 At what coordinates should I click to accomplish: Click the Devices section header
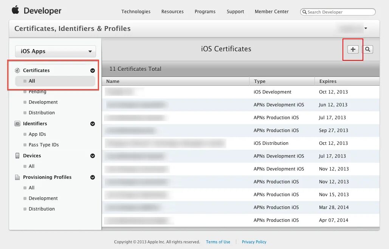[x=32, y=156]
